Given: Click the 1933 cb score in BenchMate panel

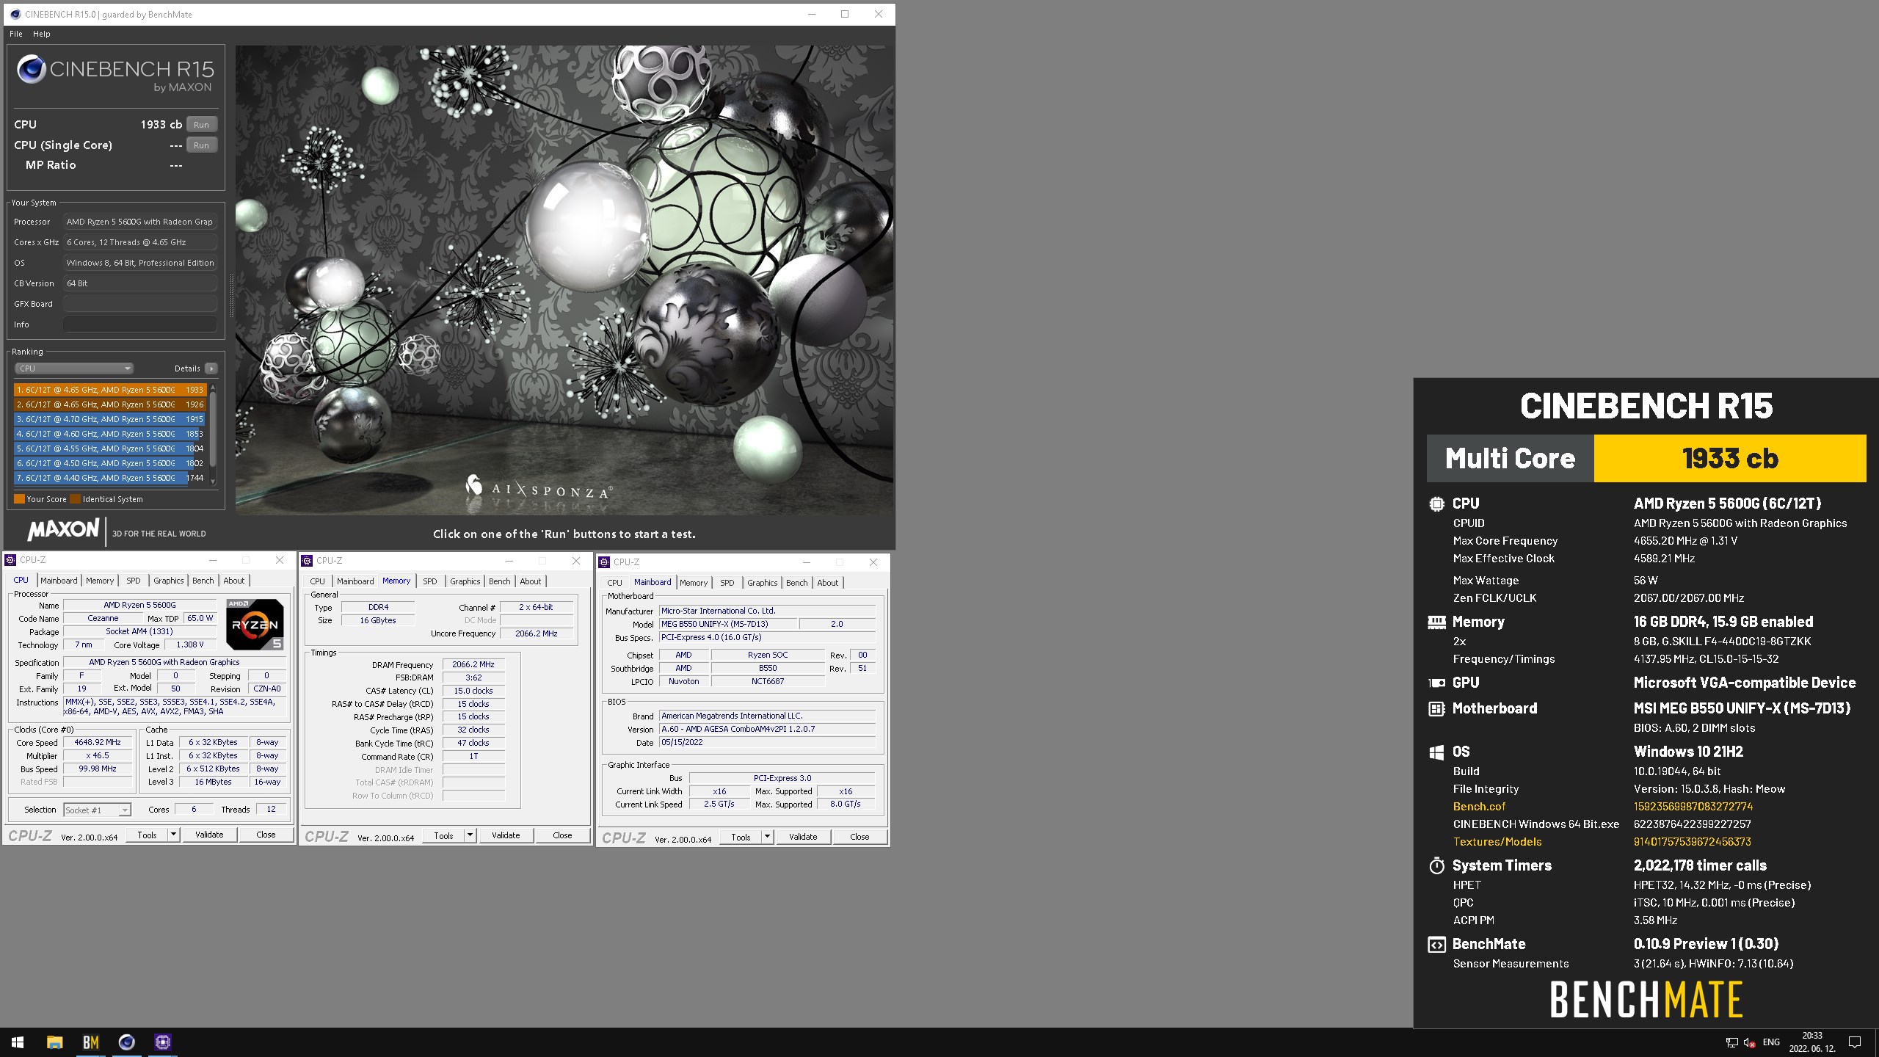Looking at the screenshot, I should (1730, 459).
